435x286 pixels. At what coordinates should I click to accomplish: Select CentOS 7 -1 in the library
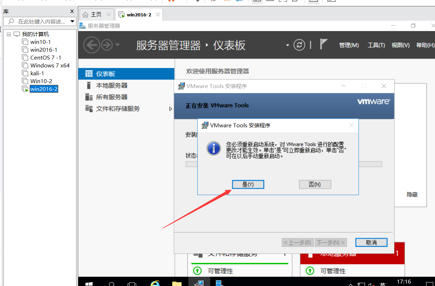tap(46, 58)
